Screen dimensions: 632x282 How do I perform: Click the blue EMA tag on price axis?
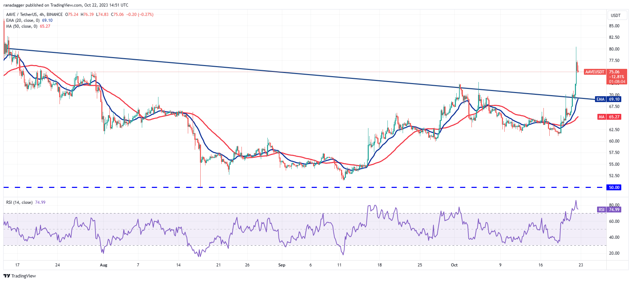pyautogui.click(x=600, y=99)
